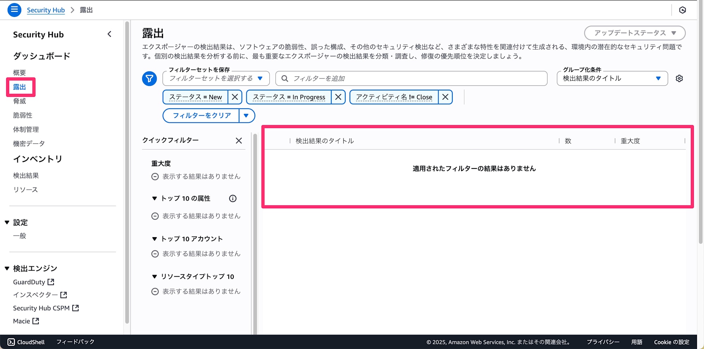Open the グループ化条件 dropdown

[x=612, y=78]
